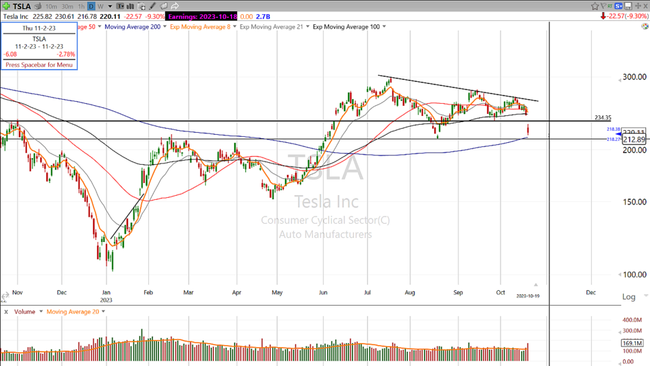Click the save chart floppy icon
This screenshot has height=366, width=650.
628,6
